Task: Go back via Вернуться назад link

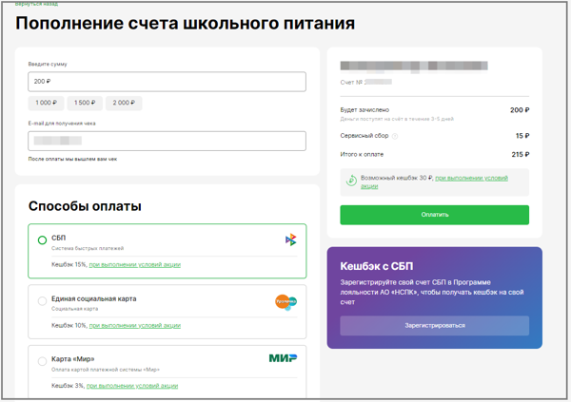Action: (36, 4)
